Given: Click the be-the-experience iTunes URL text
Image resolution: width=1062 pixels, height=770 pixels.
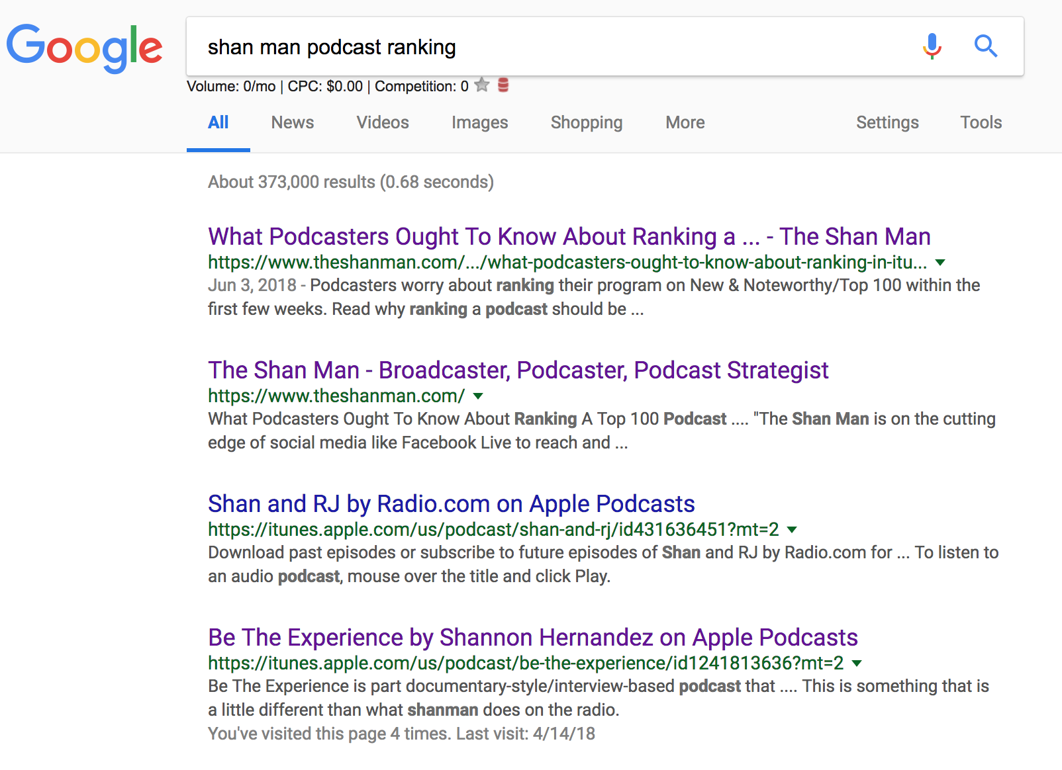Looking at the screenshot, I should (526, 663).
